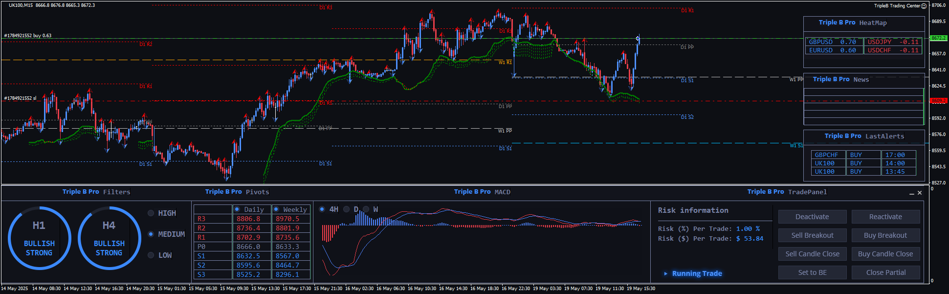This screenshot has height=294, width=949.
Task: Toggle the Daily pivots radio button
Action: tap(237, 209)
